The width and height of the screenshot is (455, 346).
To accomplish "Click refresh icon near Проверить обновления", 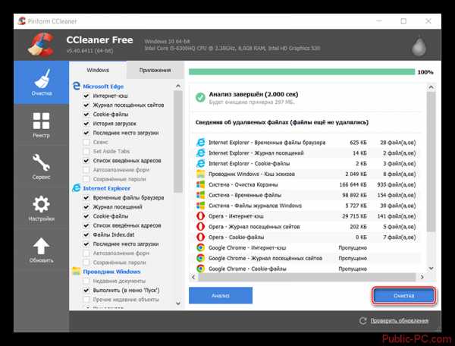I will pyautogui.click(x=362, y=321).
